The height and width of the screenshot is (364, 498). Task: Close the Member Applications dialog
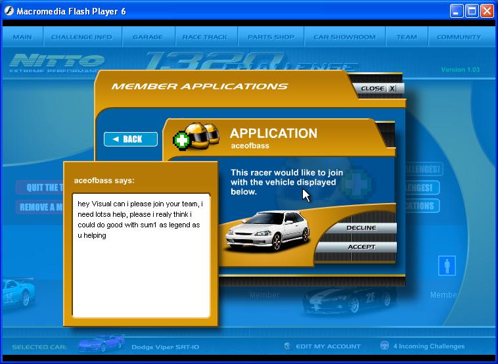point(378,89)
